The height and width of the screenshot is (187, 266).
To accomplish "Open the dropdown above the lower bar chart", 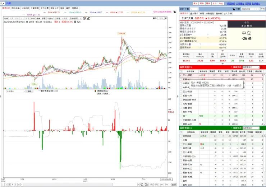I will [x=16, y=91].
